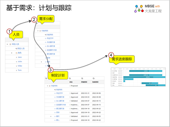Click the 项目人员 package icon in the people tree
Screen dimensions: 170x127
point(10,44)
